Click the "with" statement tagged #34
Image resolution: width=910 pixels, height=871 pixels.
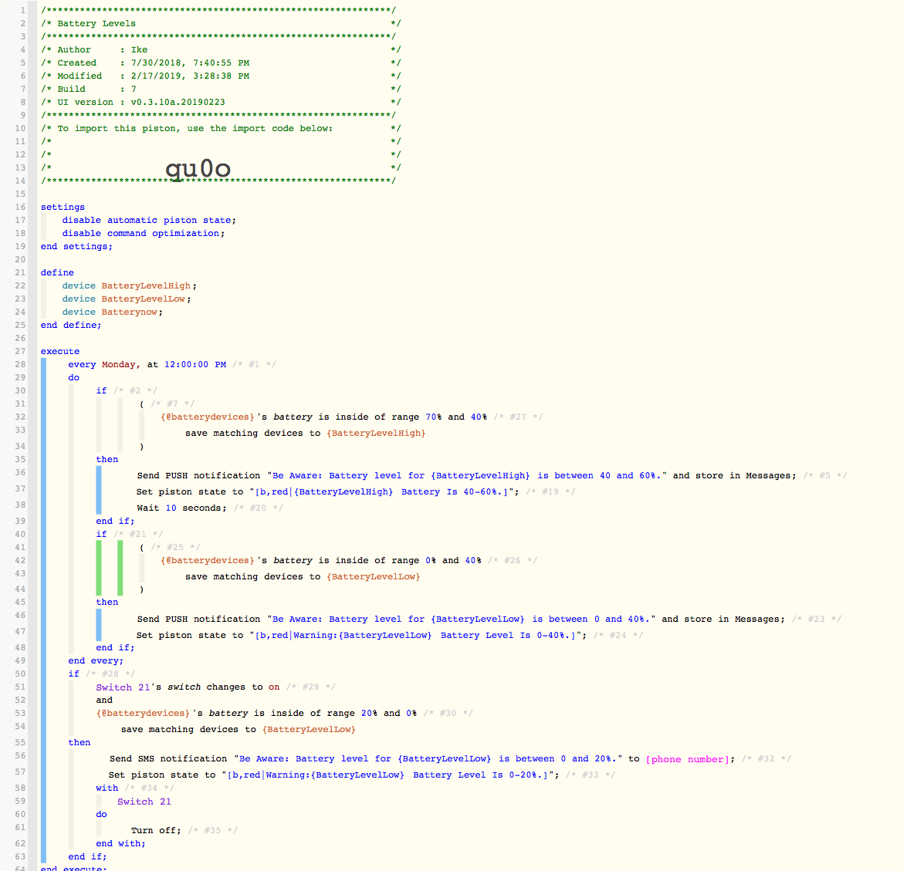[x=107, y=788]
